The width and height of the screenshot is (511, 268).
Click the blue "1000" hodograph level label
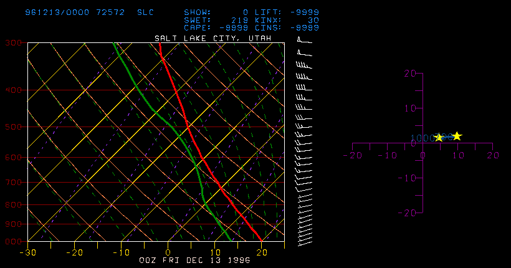[x=423, y=138]
